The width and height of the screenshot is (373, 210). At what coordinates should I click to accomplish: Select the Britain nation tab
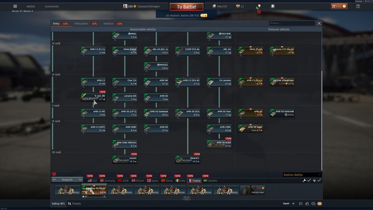[138, 181]
